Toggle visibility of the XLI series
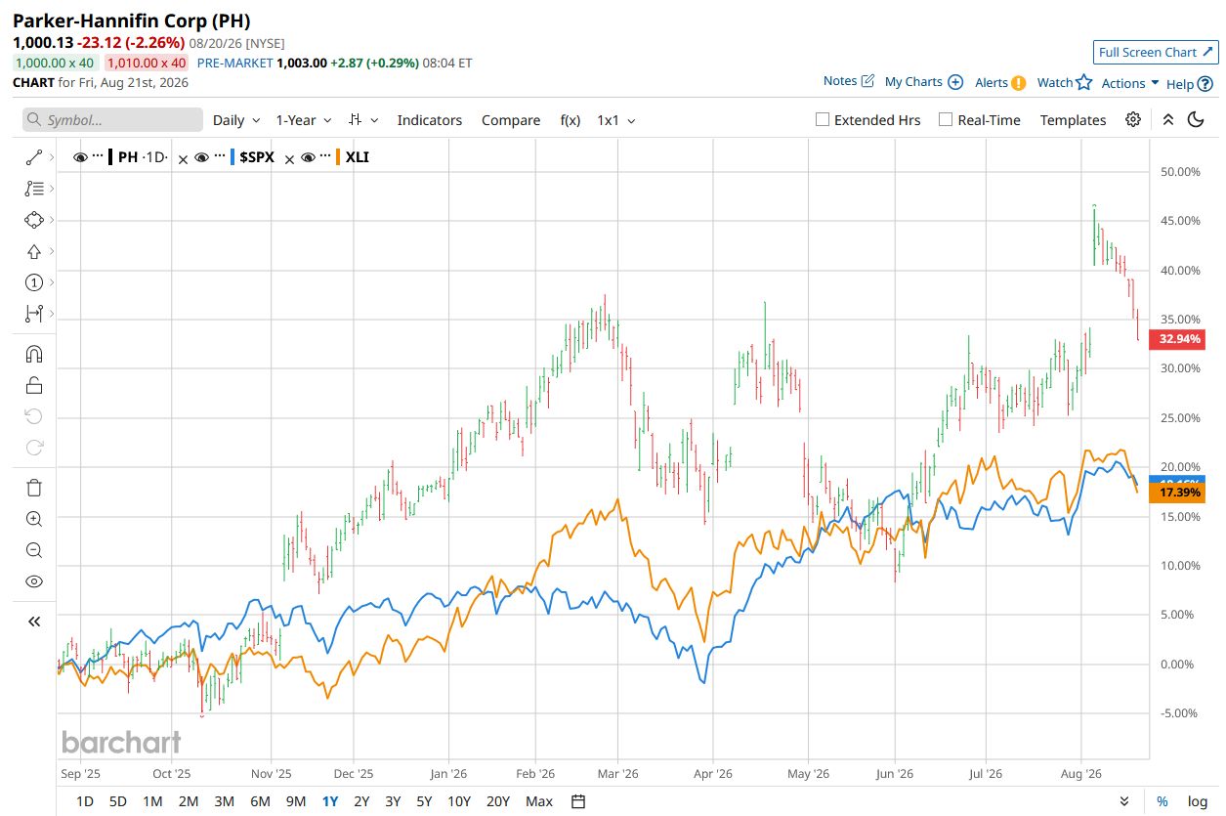 pyautogui.click(x=308, y=157)
